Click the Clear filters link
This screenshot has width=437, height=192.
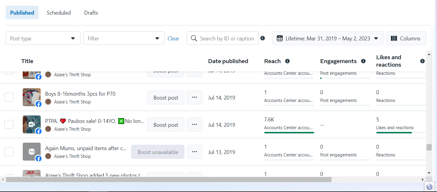tap(173, 38)
